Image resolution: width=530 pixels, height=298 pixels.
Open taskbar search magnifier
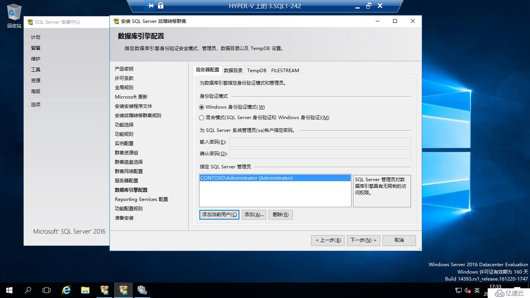point(28,290)
